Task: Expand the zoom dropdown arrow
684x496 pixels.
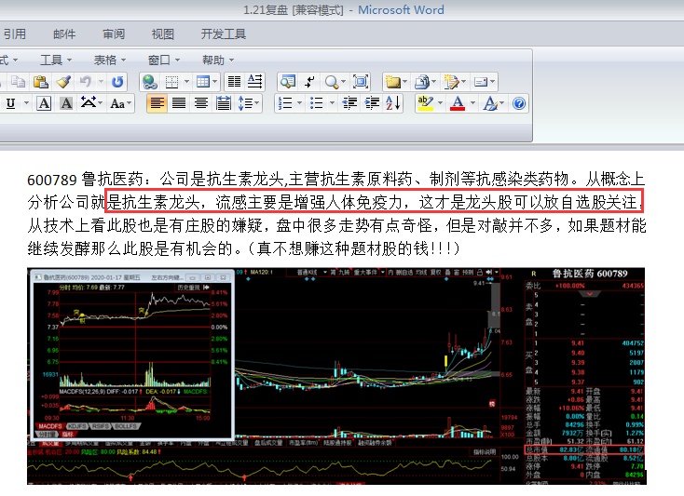Action: click(x=343, y=82)
